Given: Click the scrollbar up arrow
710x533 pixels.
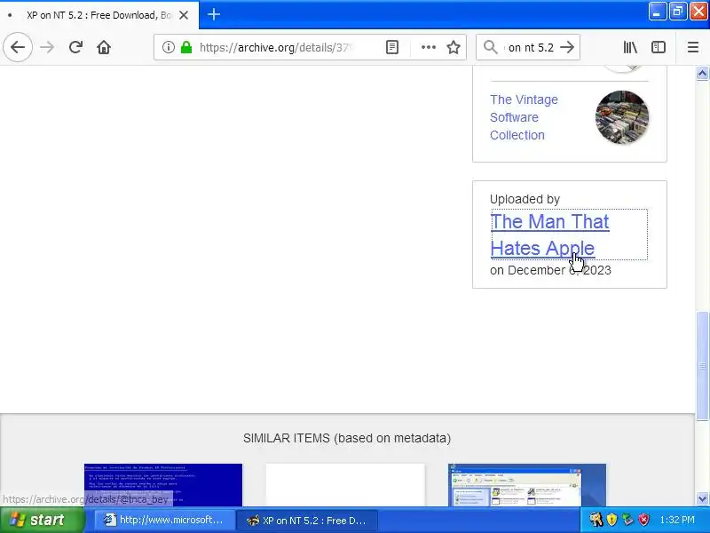Looking at the screenshot, I should 702,73.
